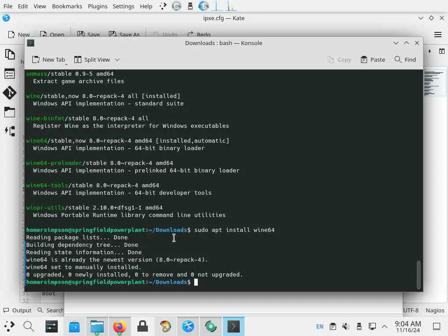Paste clipboard into Konsole terminal
448x336 pixels.
click(373, 59)
